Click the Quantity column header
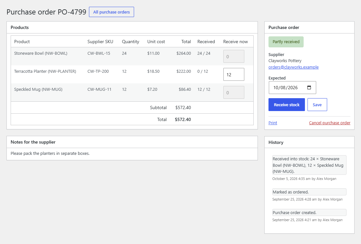This screenshot has width=361, height=244. (131, 42)
